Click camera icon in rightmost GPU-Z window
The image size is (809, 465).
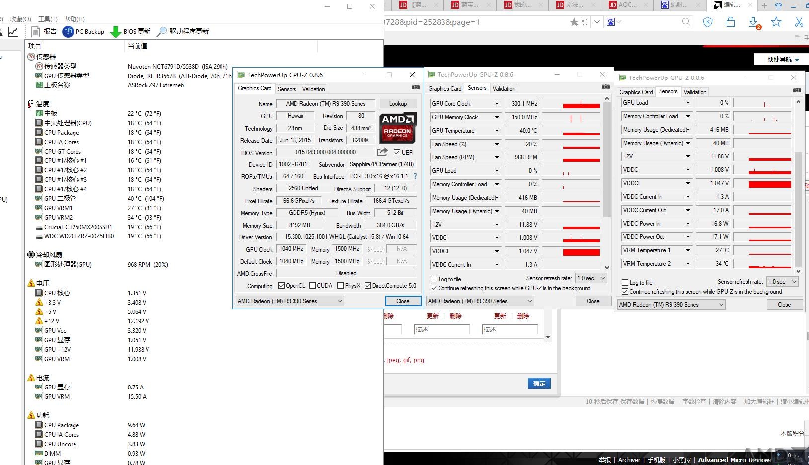797,90
